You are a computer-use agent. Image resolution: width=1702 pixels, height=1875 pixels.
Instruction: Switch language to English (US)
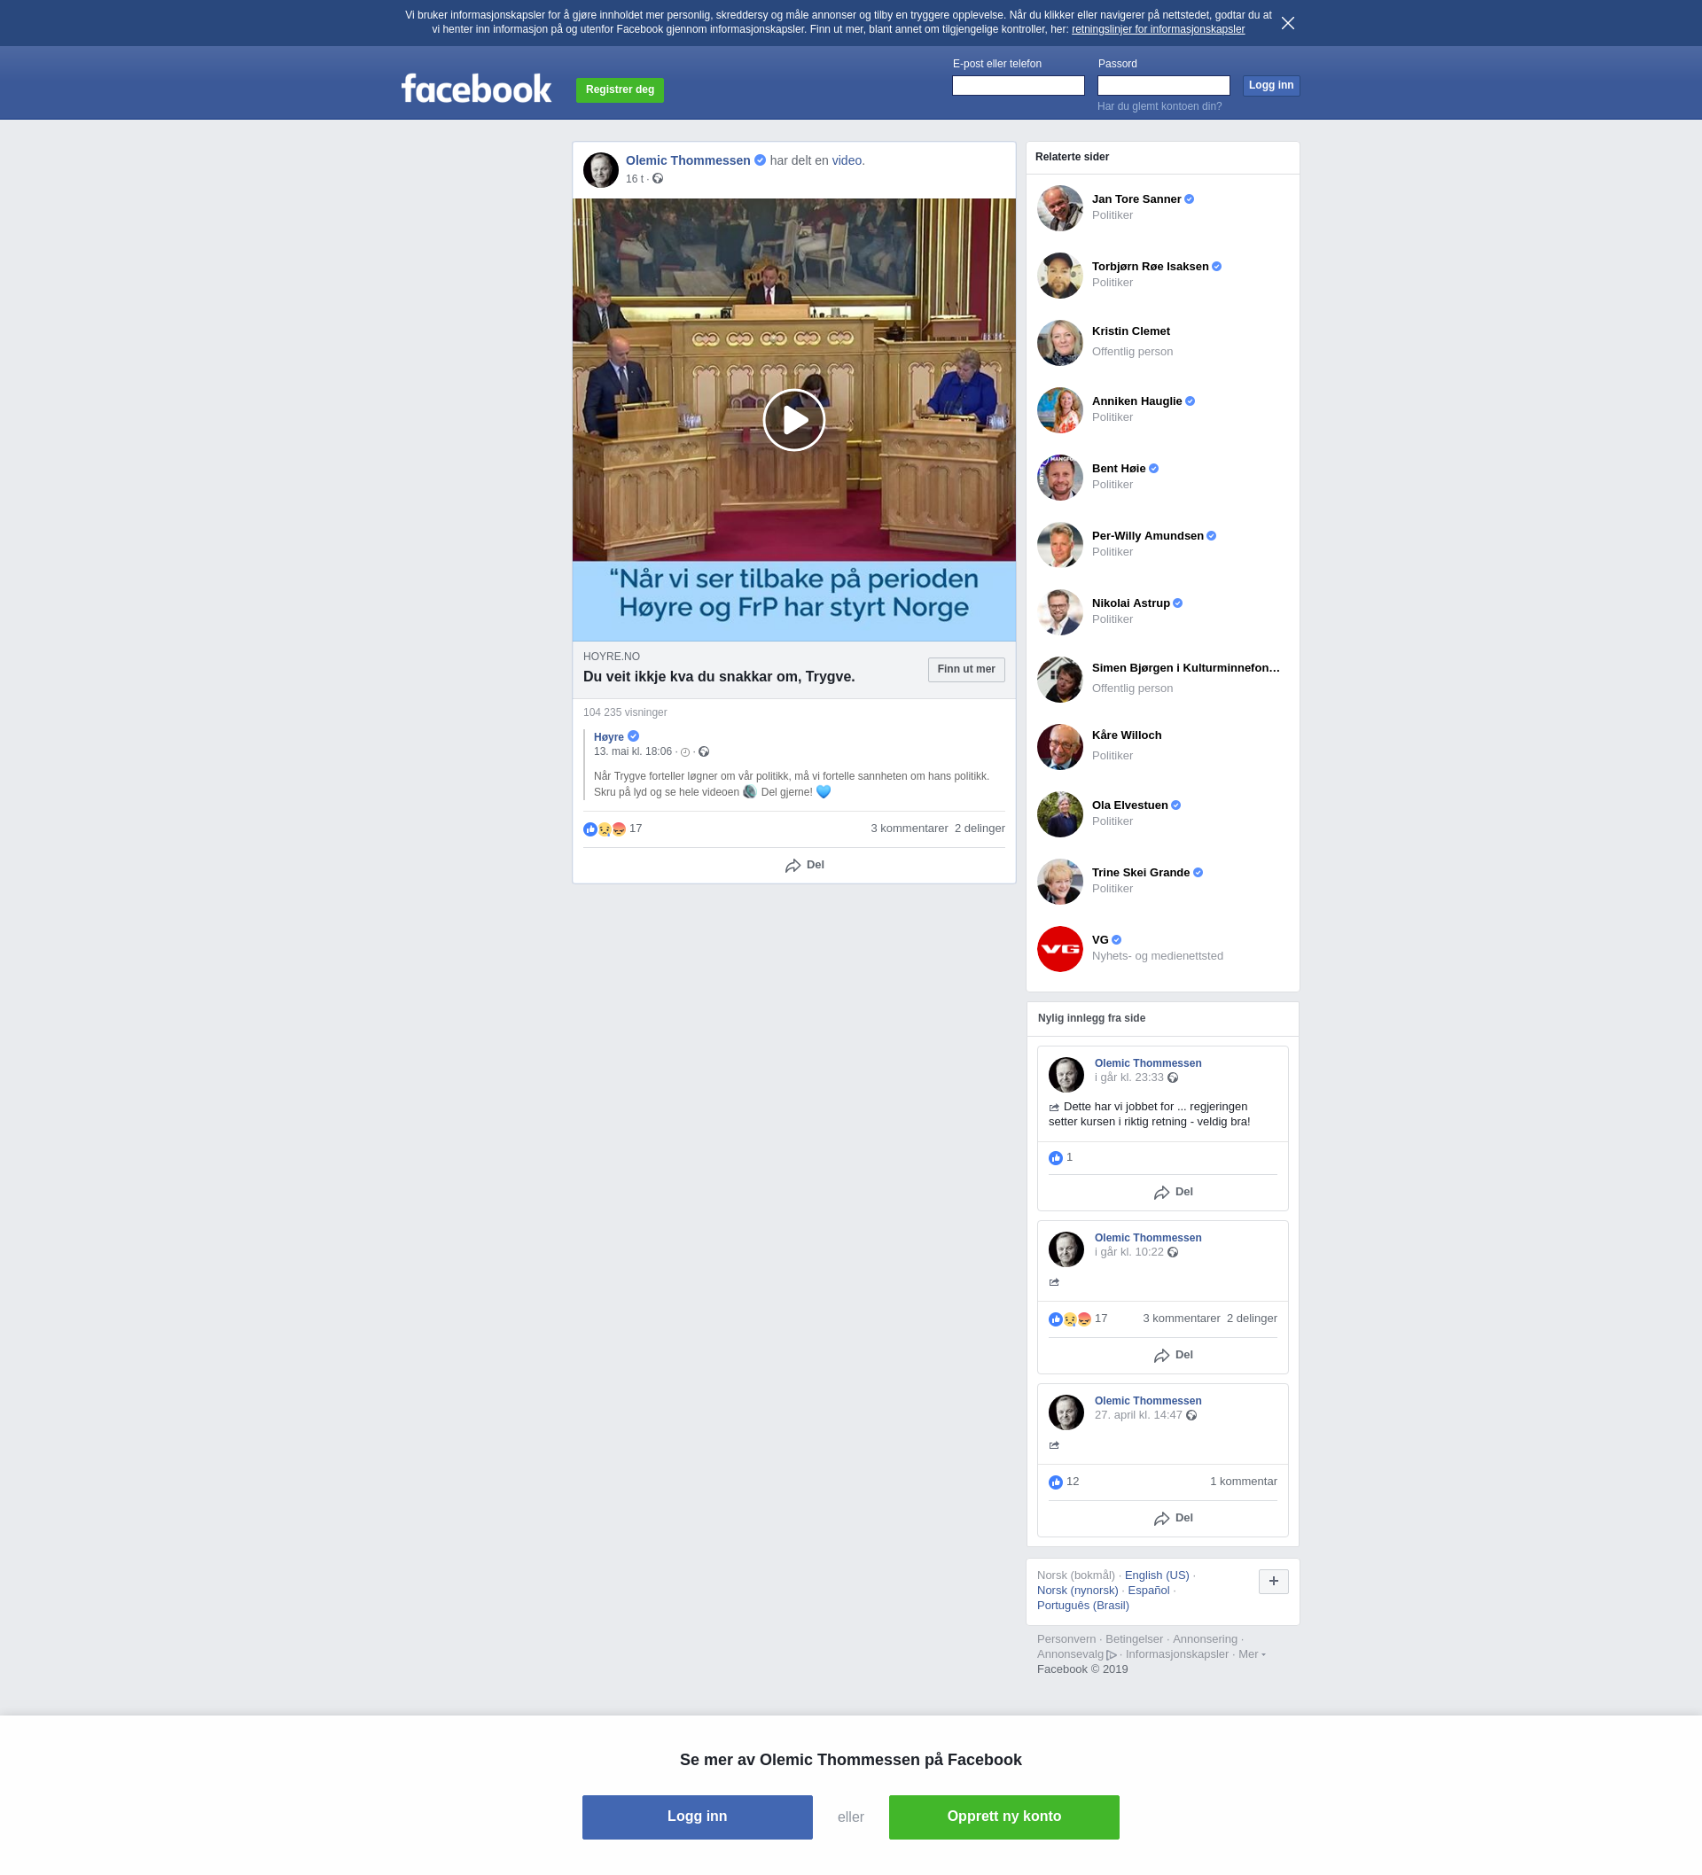(x=1156, y=1575)
